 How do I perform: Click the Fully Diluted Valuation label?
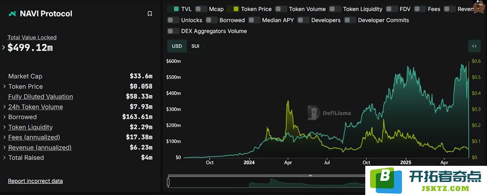pyautogui.click(x=41, y=97)
